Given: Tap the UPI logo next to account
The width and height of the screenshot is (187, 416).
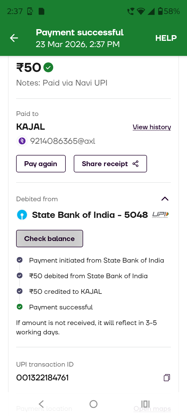Looking at the screenshot, I should [161, 215].
